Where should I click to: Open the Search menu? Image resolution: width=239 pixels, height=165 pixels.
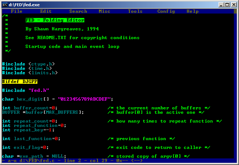[x=78, y=11]
